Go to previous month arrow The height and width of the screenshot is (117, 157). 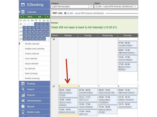[21, 17]
